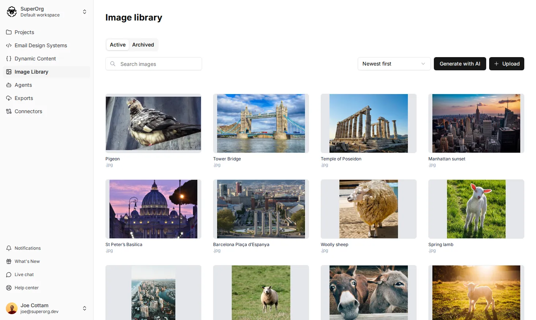The width and height of the screenshot is (536, 320).
Task: Select the Temple of Poseidon thumbnail
Action: coord(369,123)
